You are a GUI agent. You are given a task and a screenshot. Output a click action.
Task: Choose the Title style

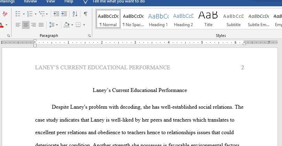pyautogui.click(x=208, y=19)
